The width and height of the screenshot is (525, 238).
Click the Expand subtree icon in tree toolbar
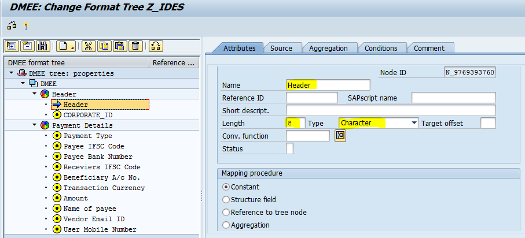[12, 46]
